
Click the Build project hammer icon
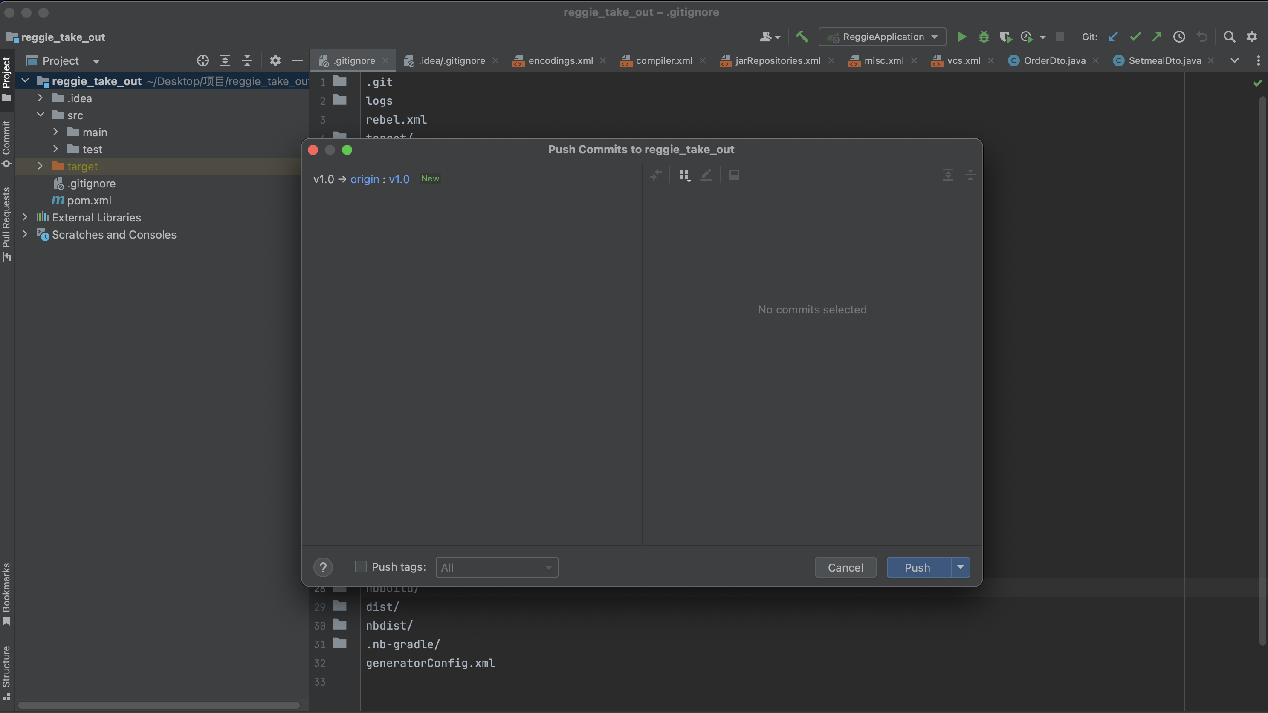[x=802, y=36]
